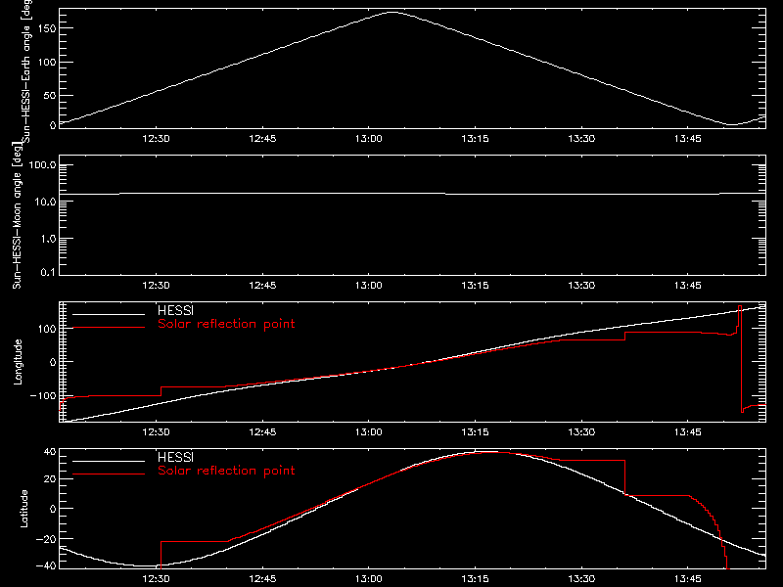Click 13:45 time label under Moon angle plot
783x587 pixels.
click(x=688, y=286)
